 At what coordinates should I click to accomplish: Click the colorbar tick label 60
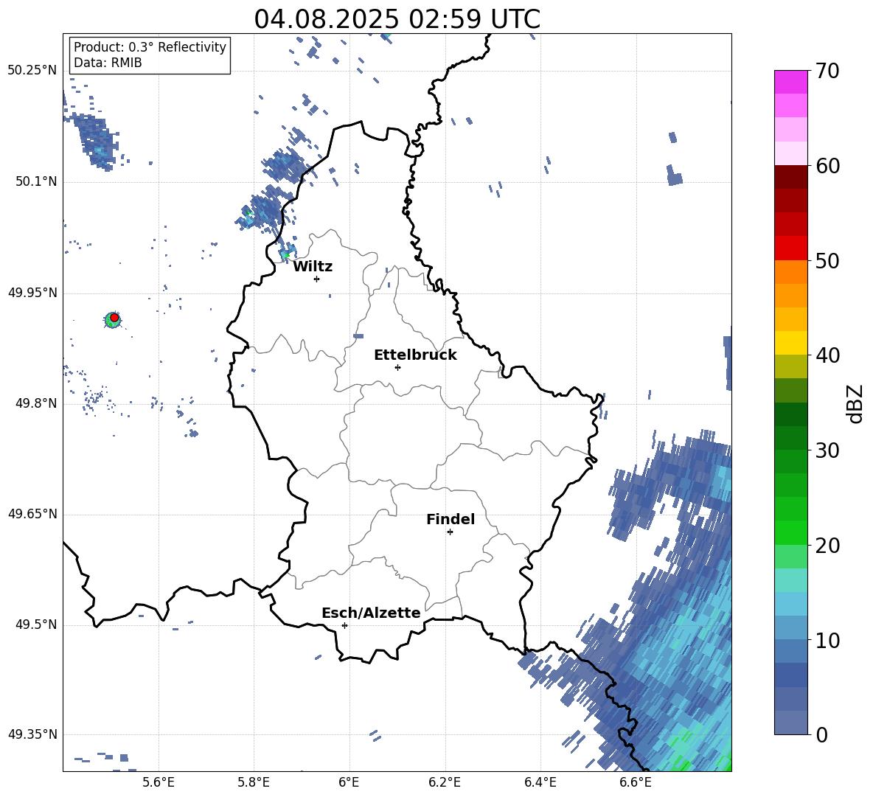click(x=827, y=166)
